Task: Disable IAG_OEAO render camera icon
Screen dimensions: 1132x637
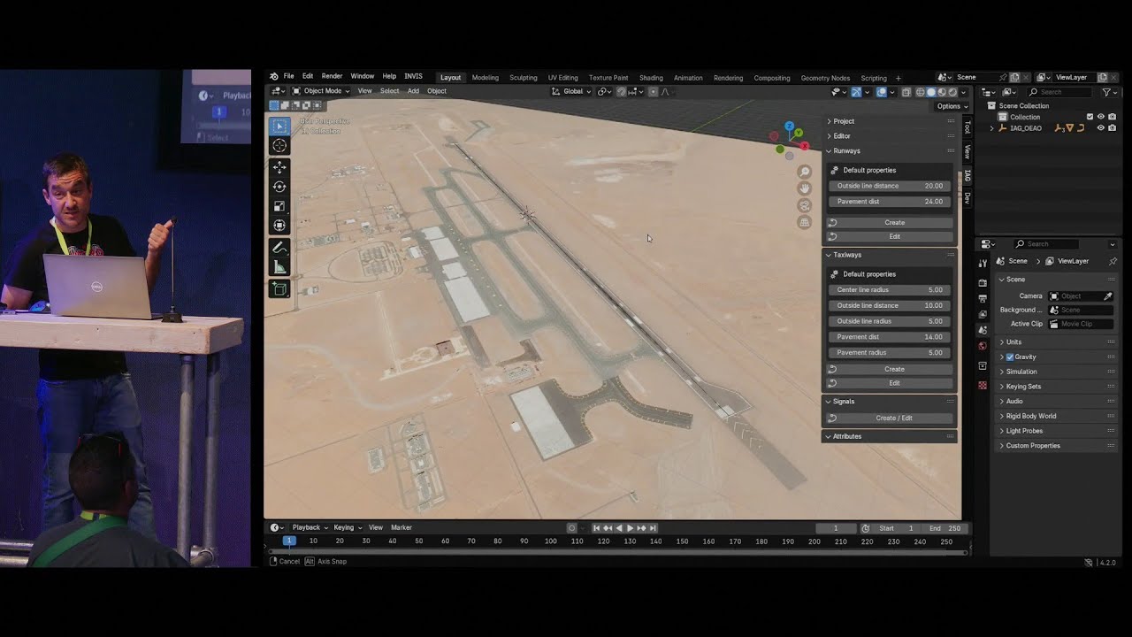Action: click(x=1112, y=127)
